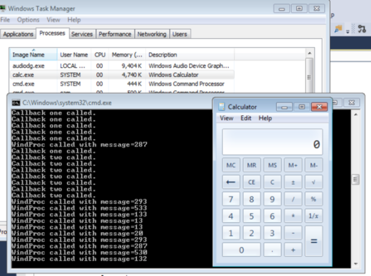
Task: Click the Calculator minus key
Action: [293, 233]
